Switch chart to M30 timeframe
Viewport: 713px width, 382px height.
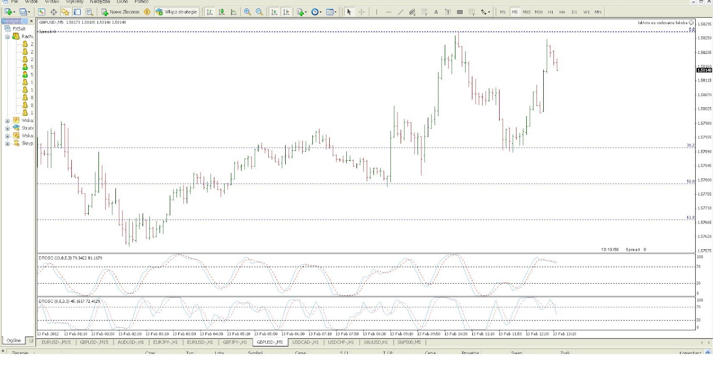coord(539,12)
